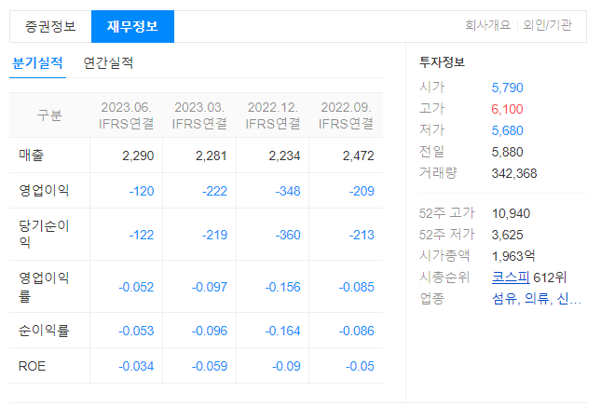
Task: Click the 전일 price 5,880
Action: [508, 152]
